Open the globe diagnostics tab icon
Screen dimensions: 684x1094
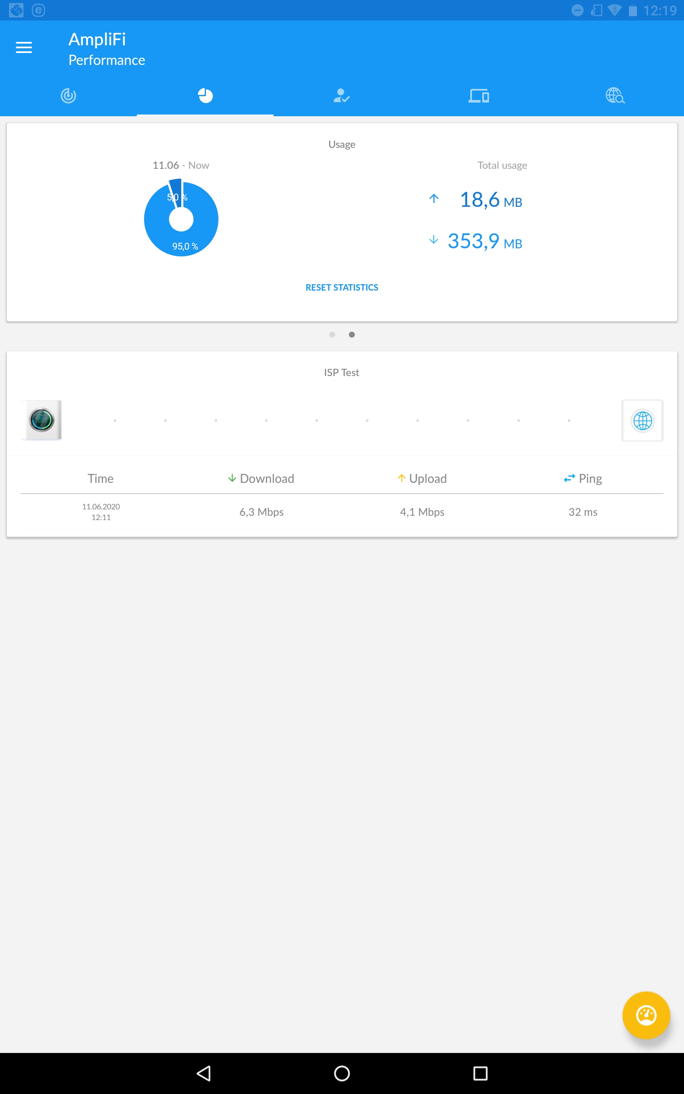615,96
